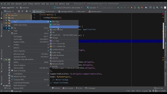Click the red Stop button in toolbar
The image size is (167, 94).
(142, 8)
